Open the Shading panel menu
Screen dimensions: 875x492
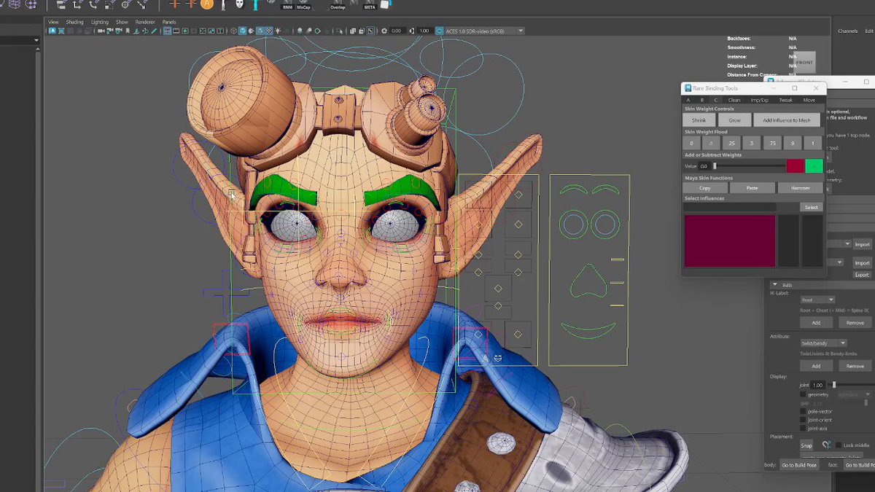click(x=75, y=22)
